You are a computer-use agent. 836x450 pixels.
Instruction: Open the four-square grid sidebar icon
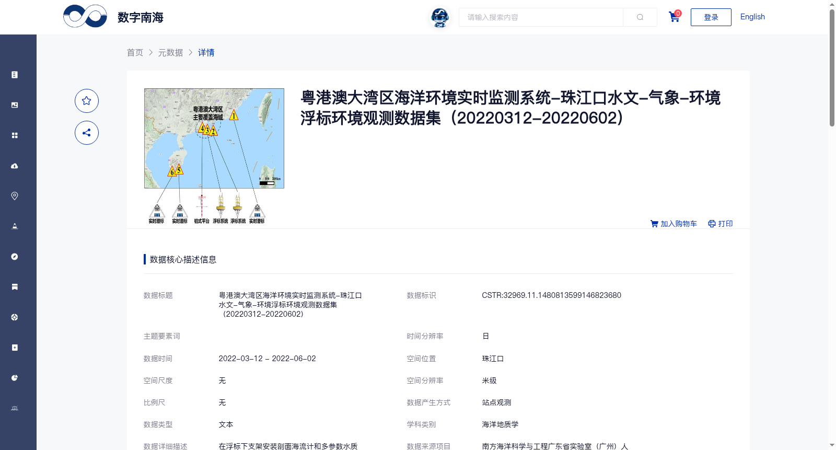tap(15, 135)
